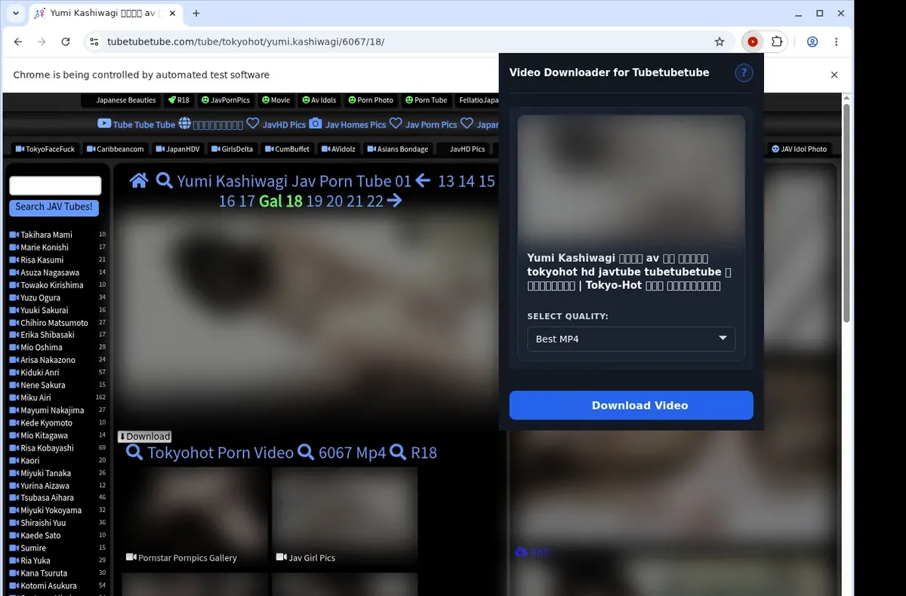Open the Caribbeancom category link

pyautogui.click(x=116, y=149)
